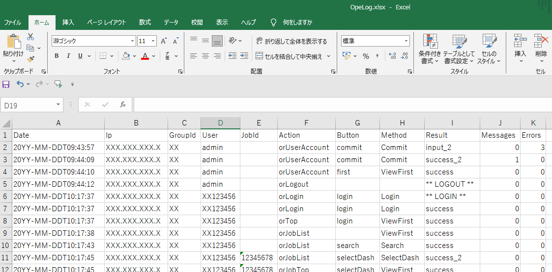The height and width of the screenshot is (272, 552).
Task: Increase font size with the large A icon
Action: point(163,41)
